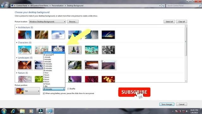Screen dimensions: 202x114
Task: Toggle checkbox on first Landscapes wallpaper
Action: tap(19, 61)
